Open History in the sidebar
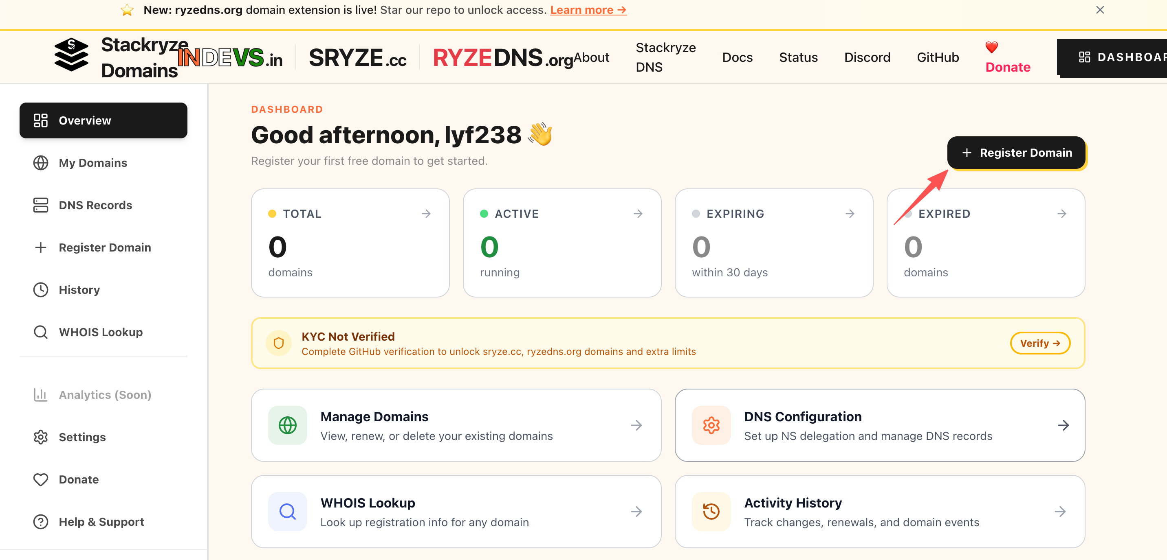This screenshot has width=1167, height=560. tap(103, 290)
